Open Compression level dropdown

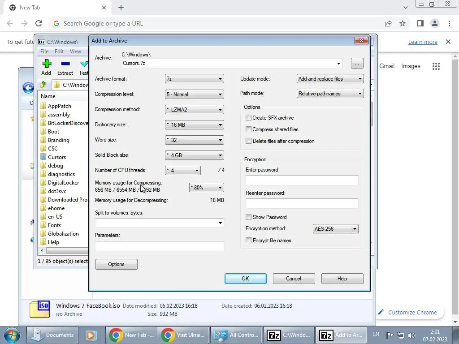[195, 94]
